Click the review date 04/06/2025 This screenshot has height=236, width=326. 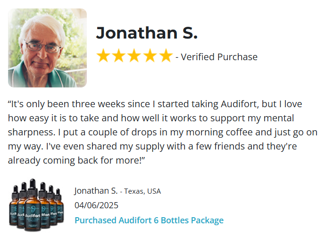pyautogui.click(x=97, y=205)
